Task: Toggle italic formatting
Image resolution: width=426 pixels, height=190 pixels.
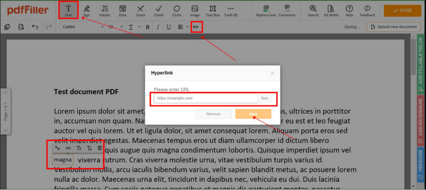Action: point(158,27)
